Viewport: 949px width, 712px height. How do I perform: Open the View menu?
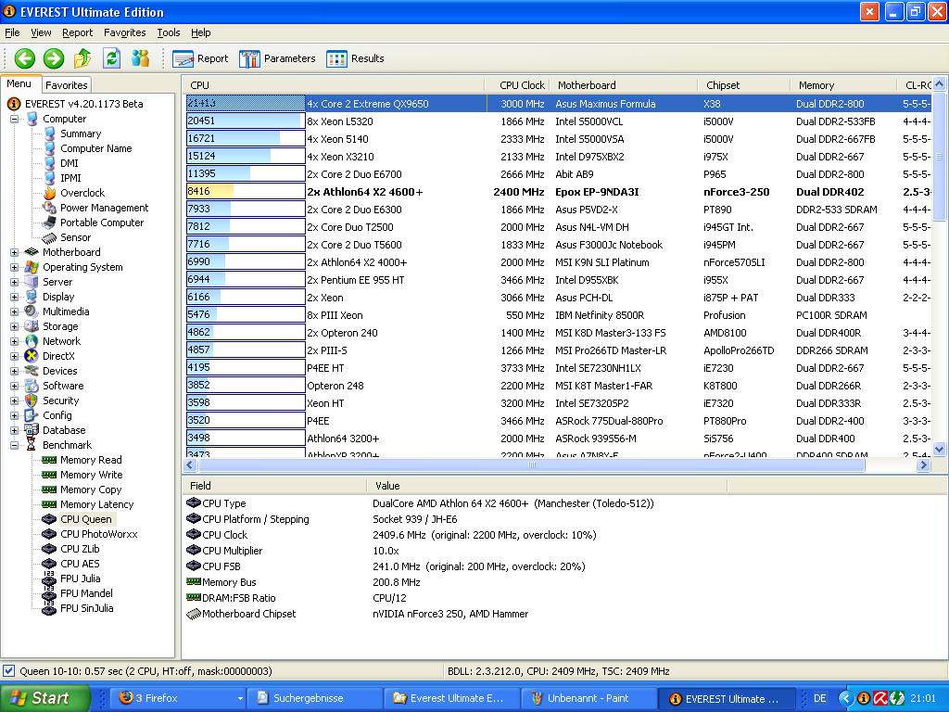41,32
